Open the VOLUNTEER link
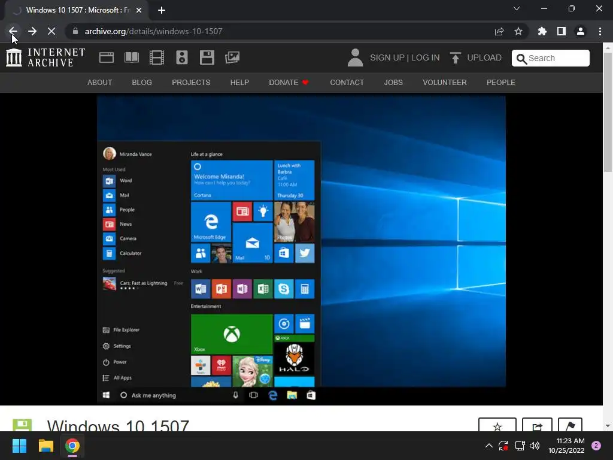613x460 pixels. tap(445, 83)
